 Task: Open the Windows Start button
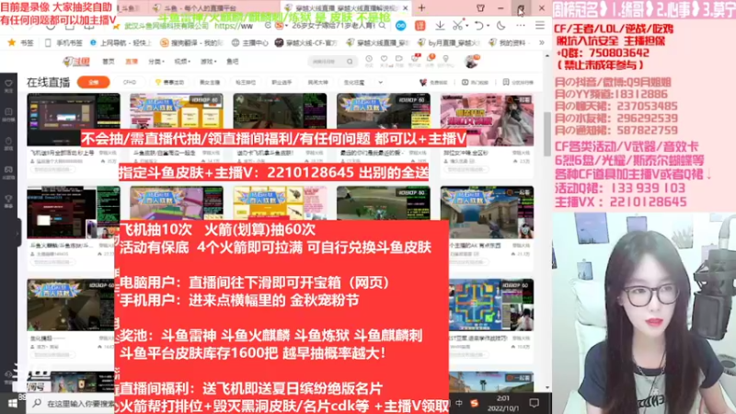click(x=13, y=404)
